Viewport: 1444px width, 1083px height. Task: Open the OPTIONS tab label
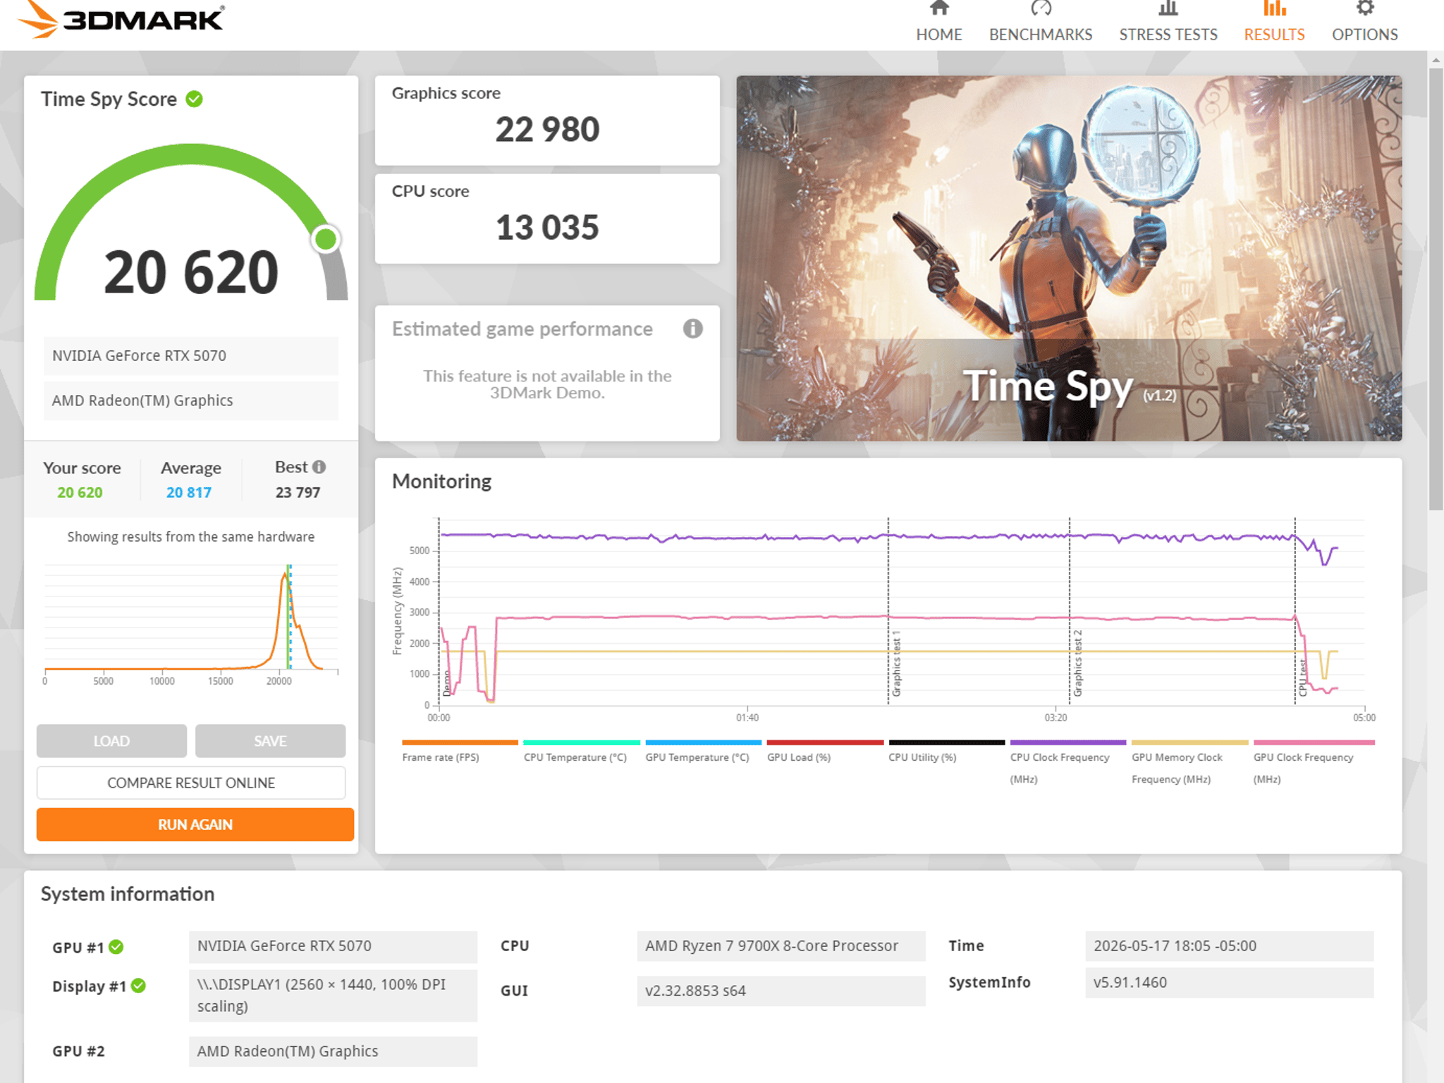[x=1365, y=35]
